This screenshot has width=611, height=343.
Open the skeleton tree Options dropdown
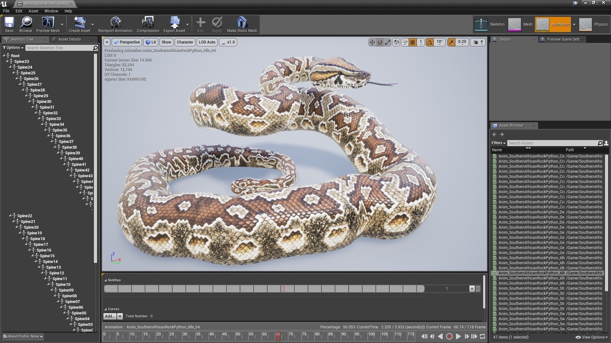tap(13, 48)
